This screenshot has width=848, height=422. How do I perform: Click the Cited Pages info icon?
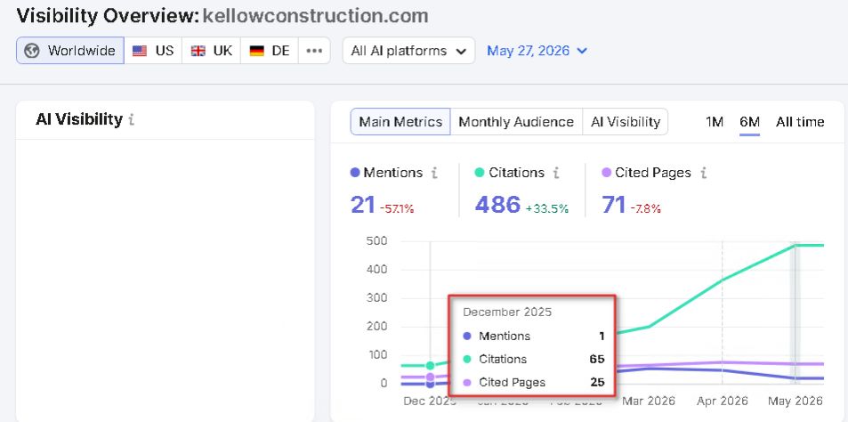point(703,173)
